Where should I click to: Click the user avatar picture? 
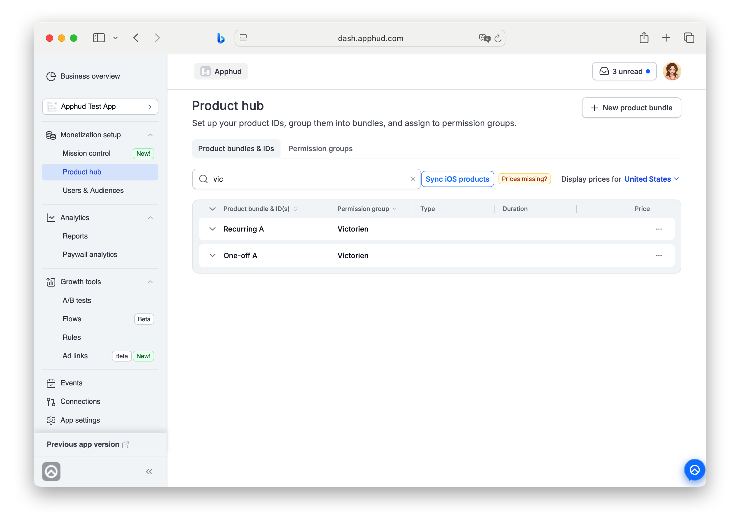[x=672, y=71]
